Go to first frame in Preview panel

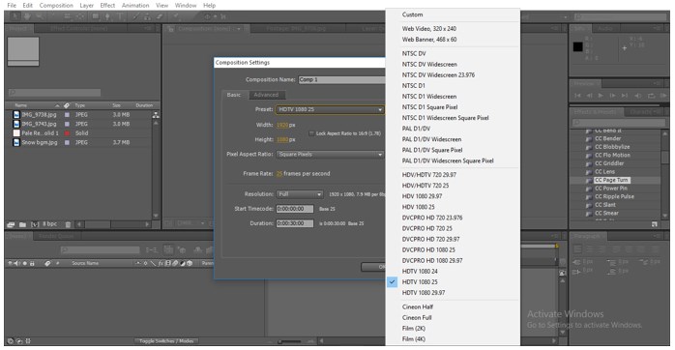[x=577, y=96]
